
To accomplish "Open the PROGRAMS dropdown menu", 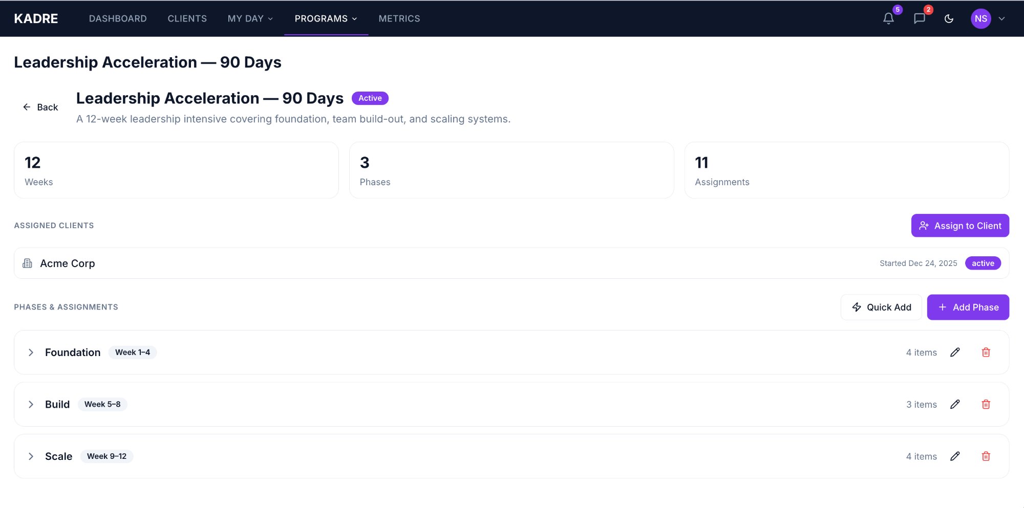I will (x=325, y=18).
